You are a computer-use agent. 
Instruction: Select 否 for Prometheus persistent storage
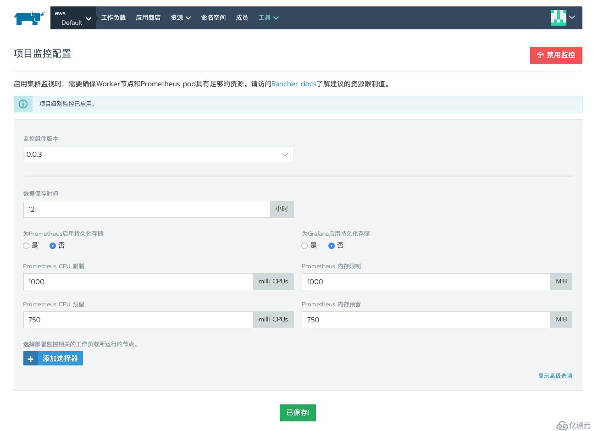click(53, 246)
